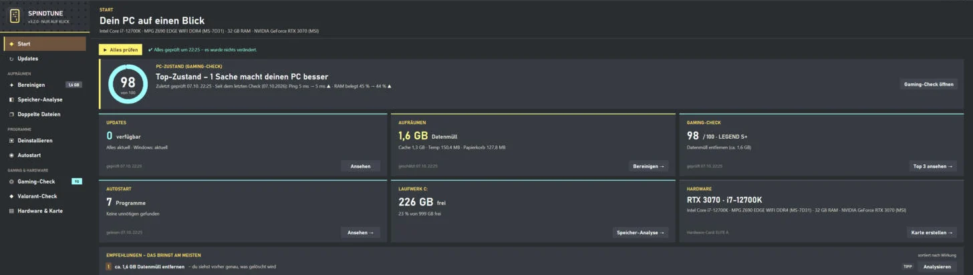This screenshot has width=973, height=275.
Task: Click the version text v3.2.0 · NUR AUF KLICK
Action: click(x=49, y=21)
